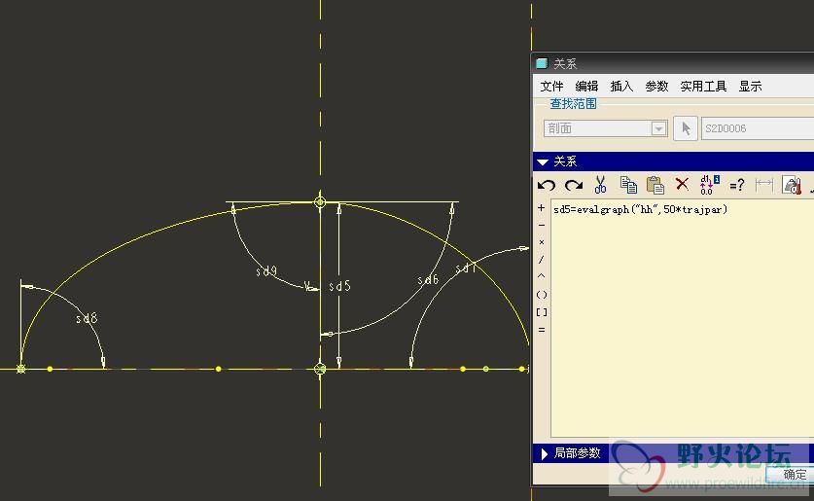Image resolution: width=814 pixels, height=501 pixels.
Task: Click the =? evaluate expression icon
Action: coord(736,185)
